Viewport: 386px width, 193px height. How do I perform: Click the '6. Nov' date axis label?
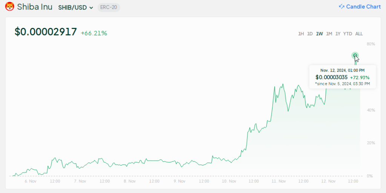point(31,181)
